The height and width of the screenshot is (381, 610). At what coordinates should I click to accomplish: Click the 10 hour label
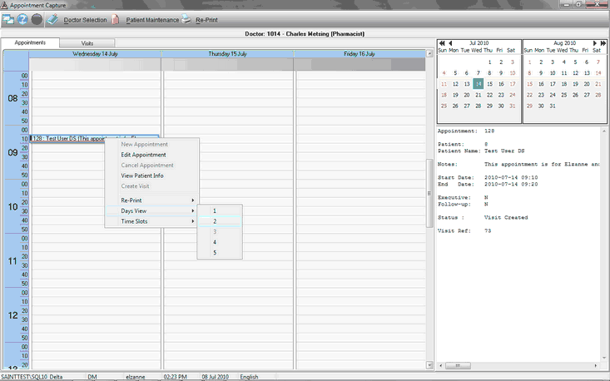(12, 206)
